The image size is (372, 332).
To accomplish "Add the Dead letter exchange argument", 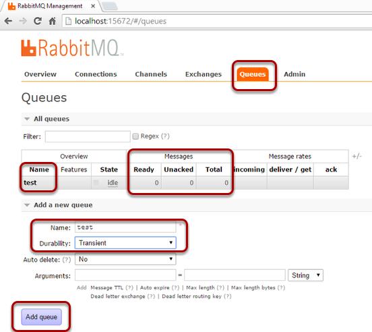I will [x=118, y=296].
